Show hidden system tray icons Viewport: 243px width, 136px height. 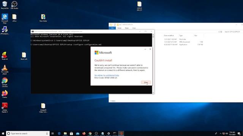(x=221, y=133)
